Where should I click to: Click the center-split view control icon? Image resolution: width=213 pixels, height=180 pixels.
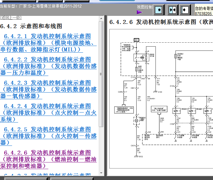tap(173, 10)
